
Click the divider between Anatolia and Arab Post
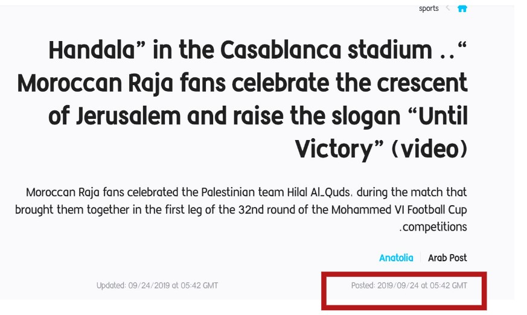pos(421,258)
